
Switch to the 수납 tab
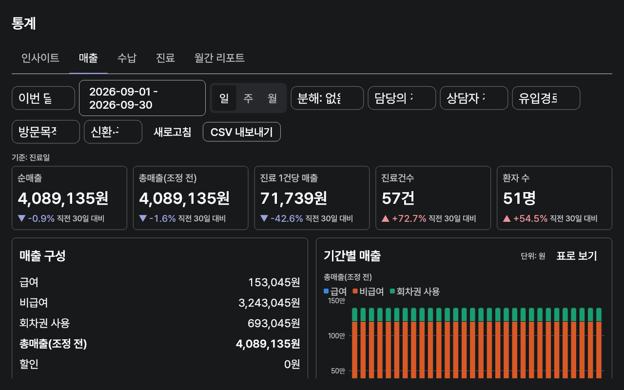tap(127, 58)
